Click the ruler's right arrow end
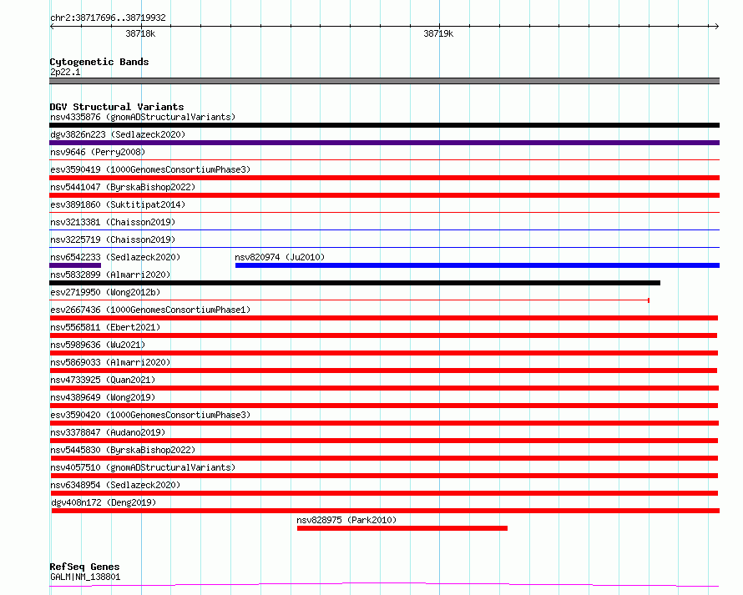This screenshot has height=595, width=743. point(716,27)
